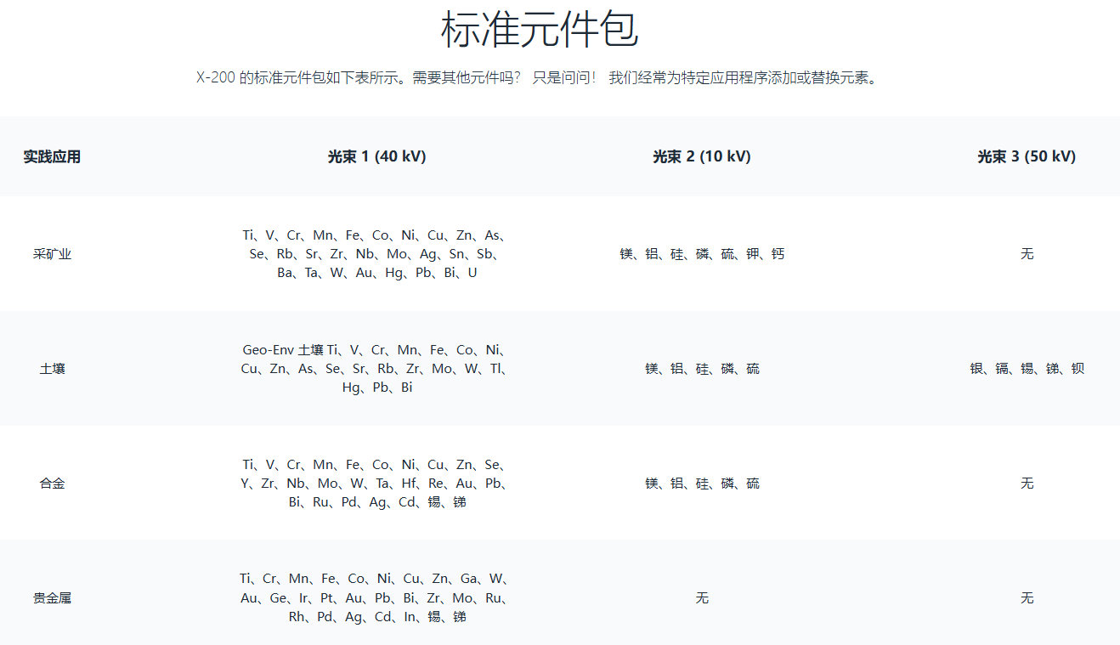1120x645 pixels.
Task: Click the 光束 3 (50 kV) column header
Action: click(x=1027, y=156)
